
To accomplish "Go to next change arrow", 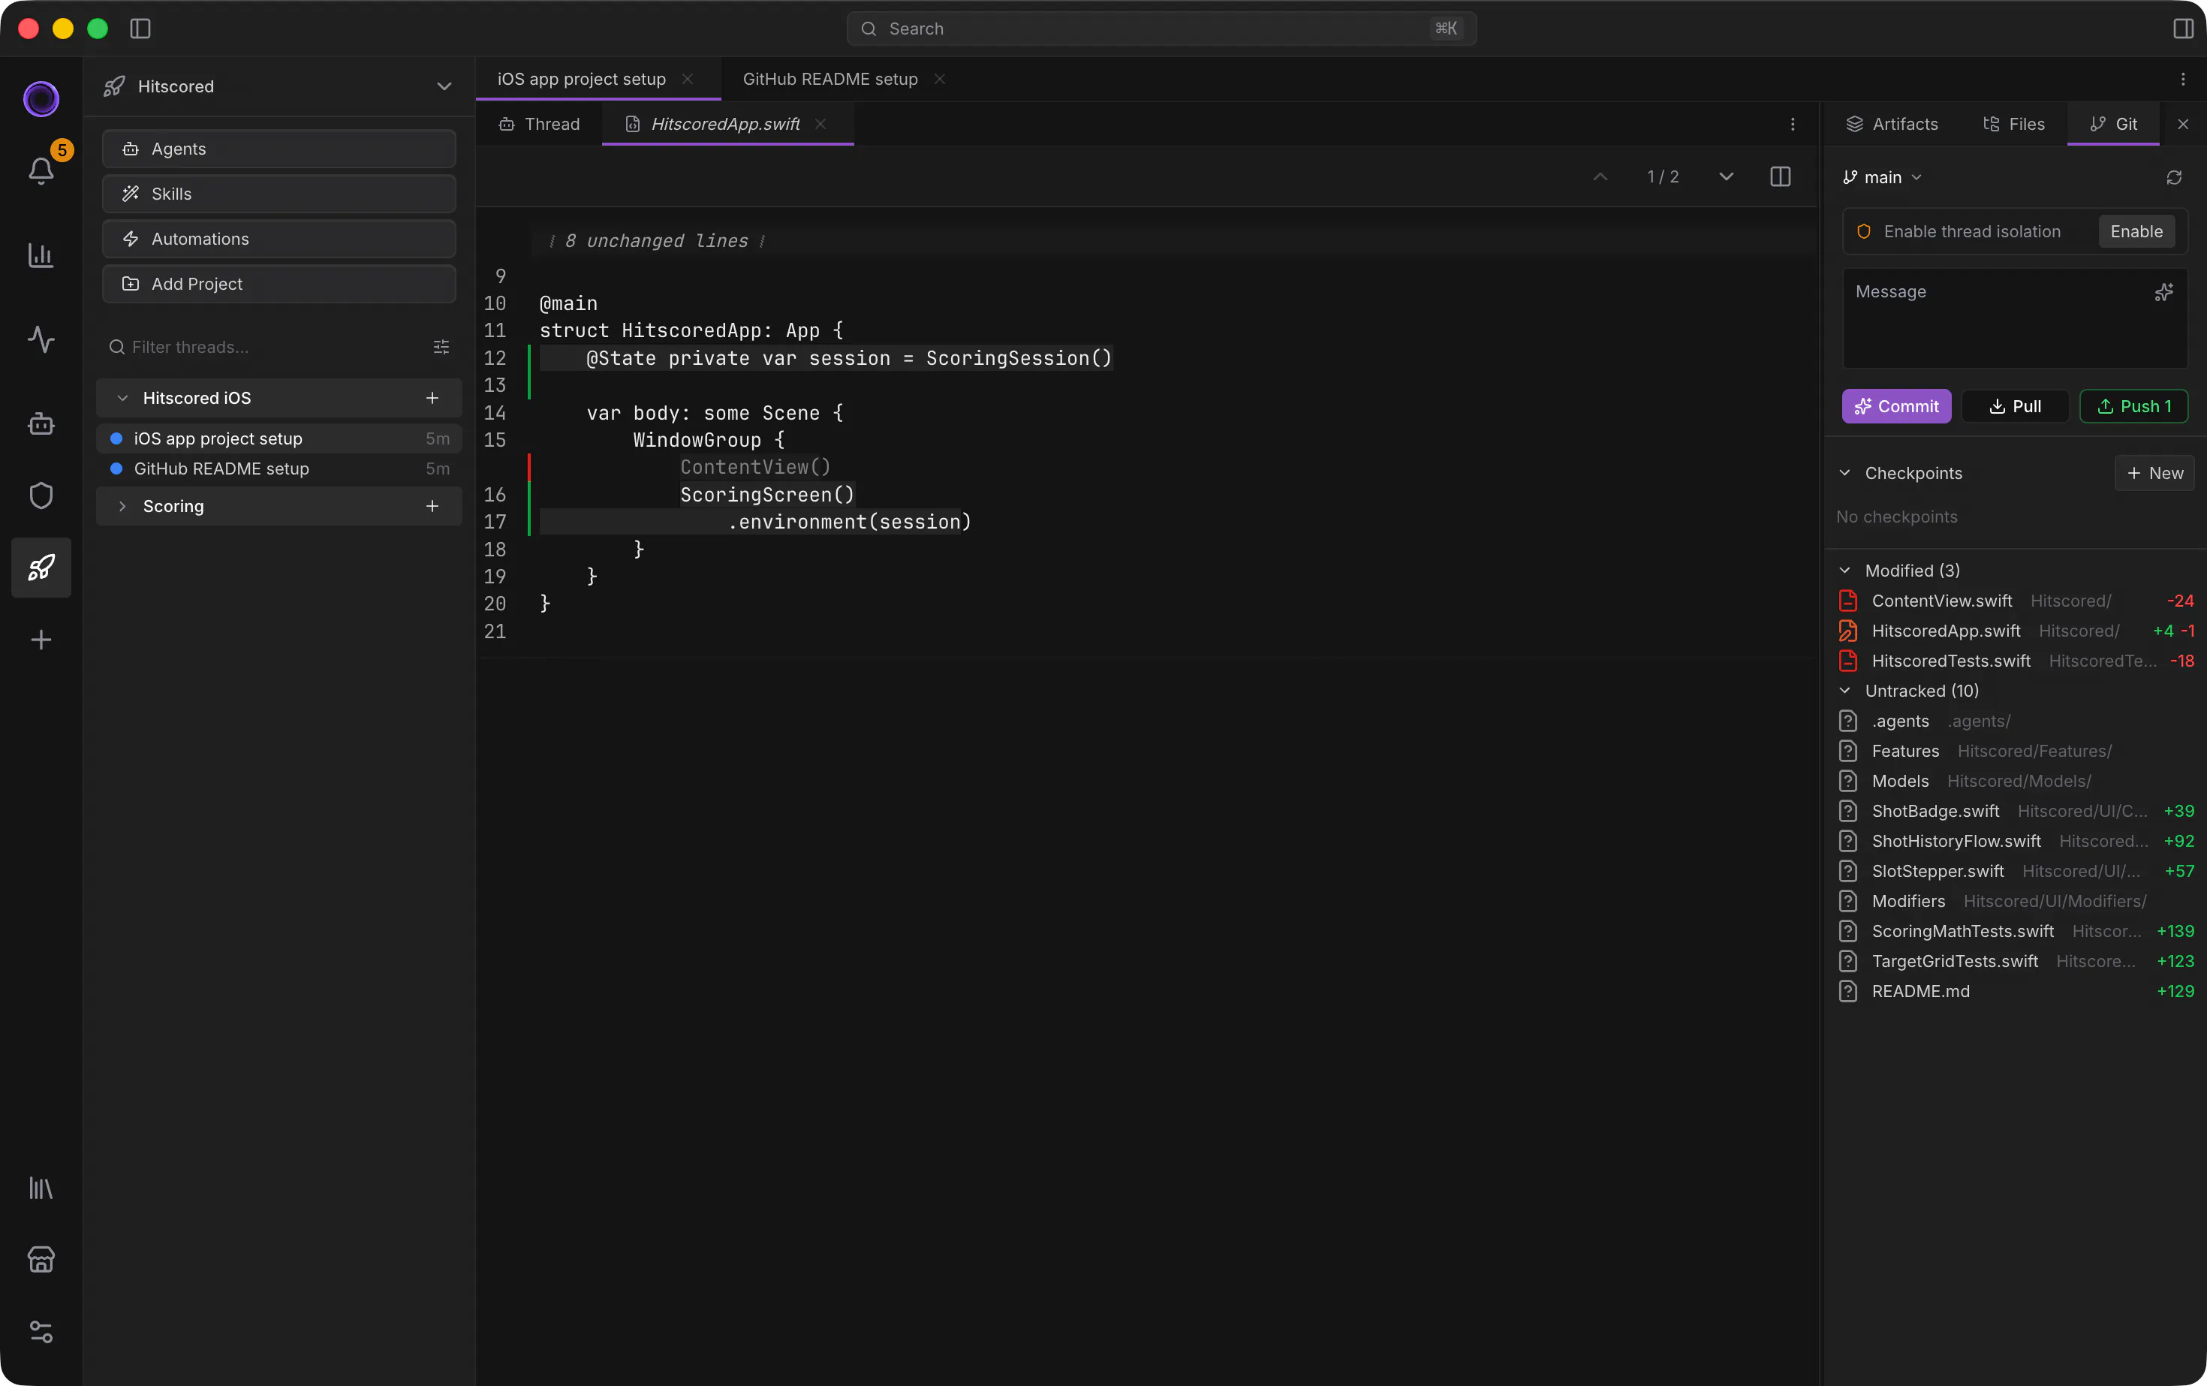I will tap(1727, 177).
